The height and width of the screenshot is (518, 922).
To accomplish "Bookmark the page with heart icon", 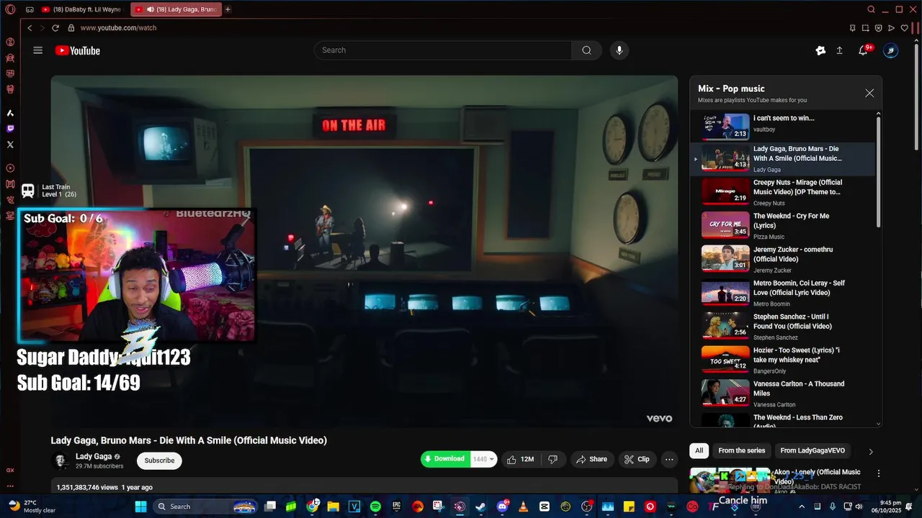I will tap(905, 28).
